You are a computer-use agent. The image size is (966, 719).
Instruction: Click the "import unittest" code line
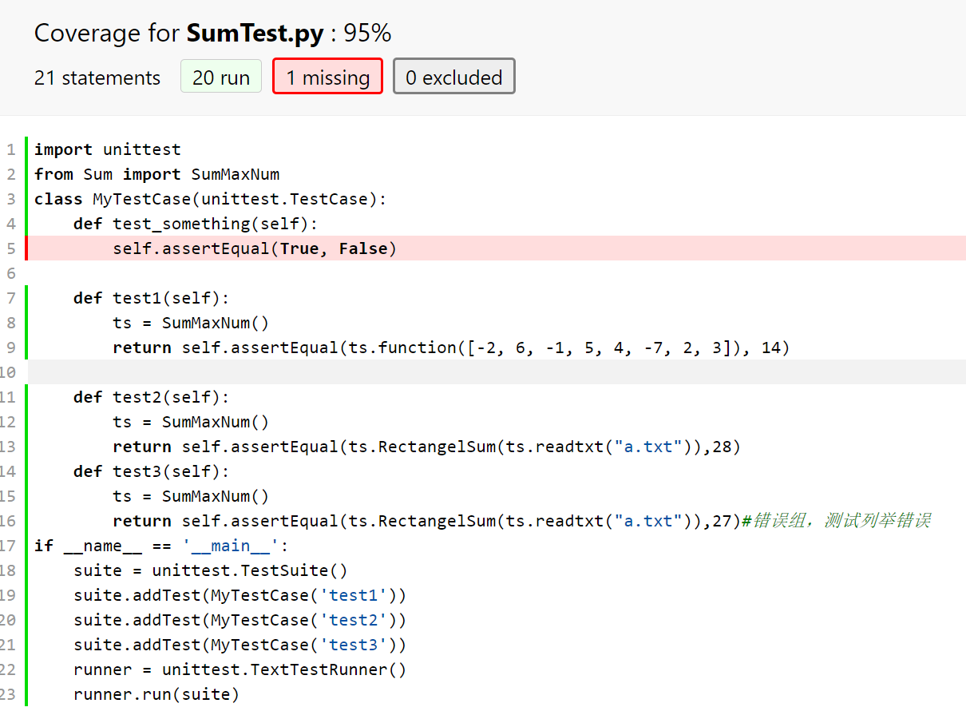(x=108, y=149)
